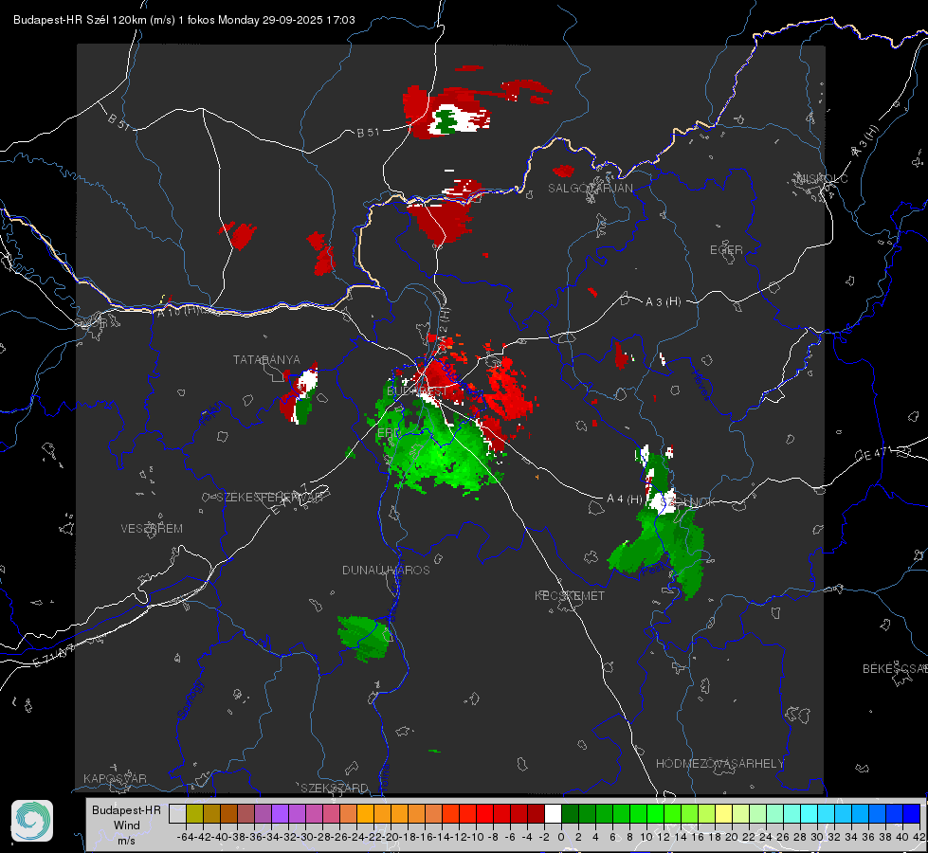The image size is (928, 853).
Task: Click the SZOLNOK city label
Action: click(x=686, y=502)
